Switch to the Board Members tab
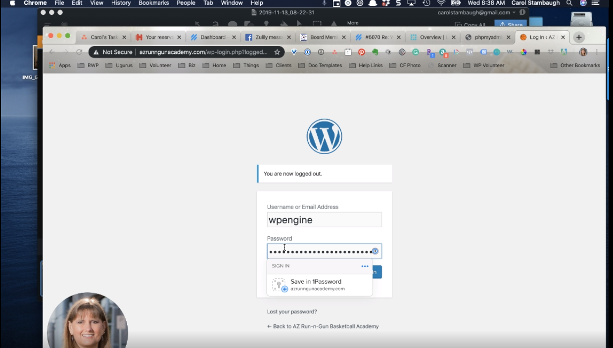The height and width of the screenshot is (348, 613). coord(323,37)
